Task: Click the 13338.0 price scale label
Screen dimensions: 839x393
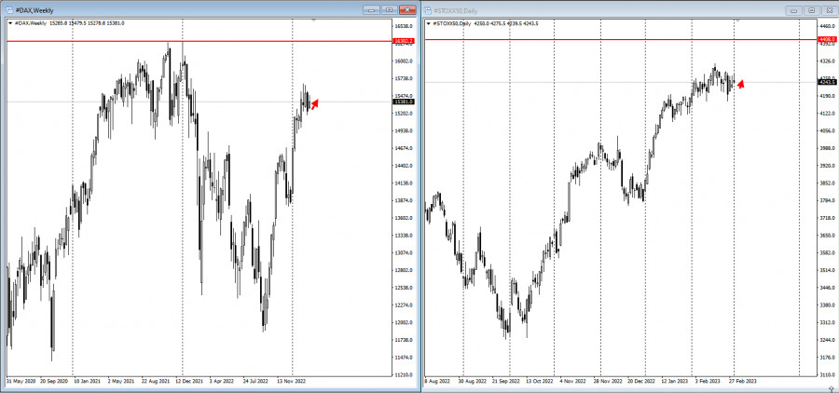Action: pos(404,236)
